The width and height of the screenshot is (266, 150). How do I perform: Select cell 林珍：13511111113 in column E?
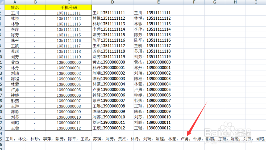point(159,24)
